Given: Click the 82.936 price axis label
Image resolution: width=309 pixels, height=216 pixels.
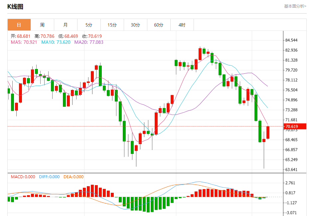Looking at the screenshot, I should 291,50.
